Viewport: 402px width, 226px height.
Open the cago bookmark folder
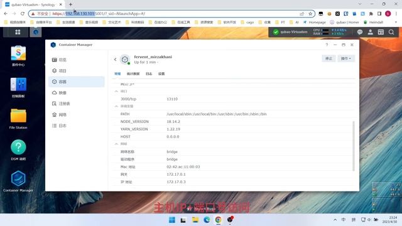247,23
